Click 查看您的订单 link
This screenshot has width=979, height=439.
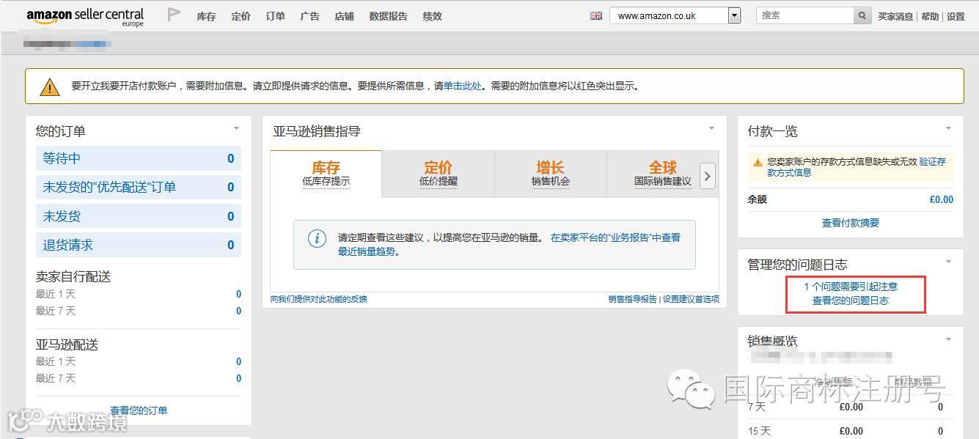(x=139, y=410)
